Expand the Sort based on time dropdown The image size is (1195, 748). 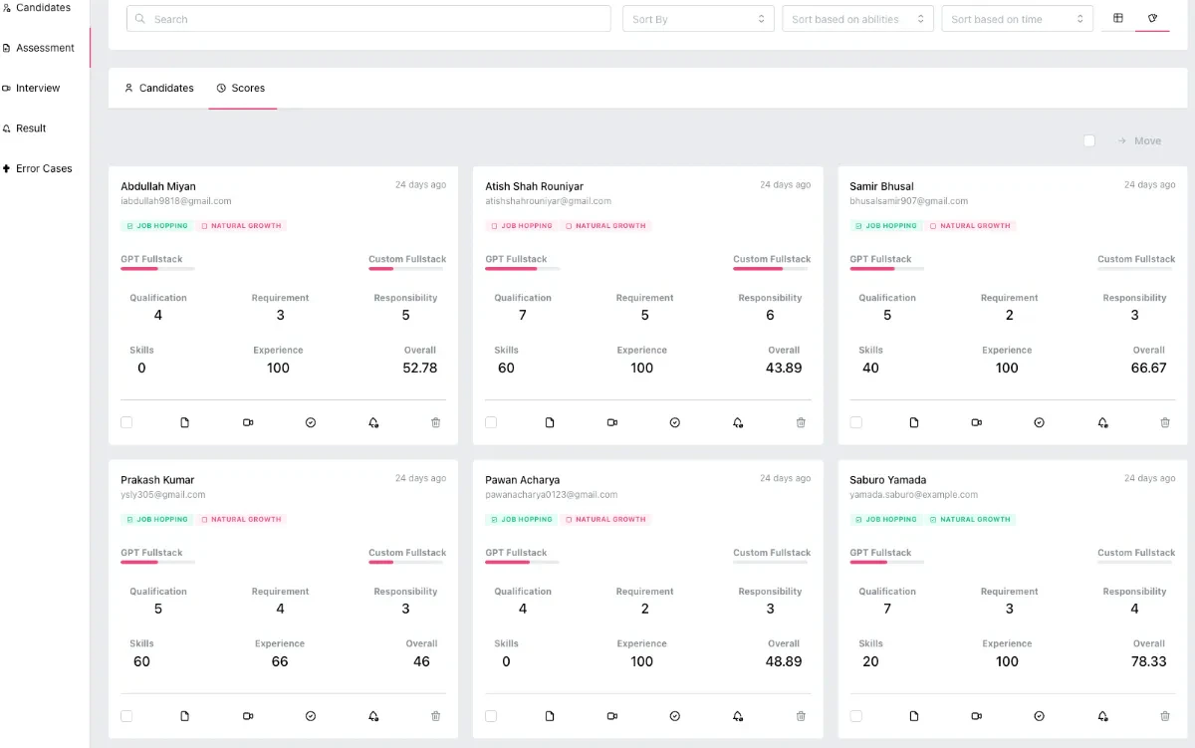pos(1017,18)
